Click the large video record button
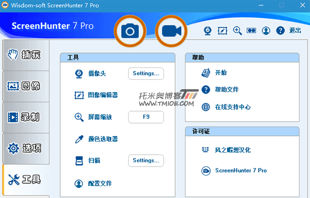The width and height of the screenshot is (310, 198). [171, 31]
